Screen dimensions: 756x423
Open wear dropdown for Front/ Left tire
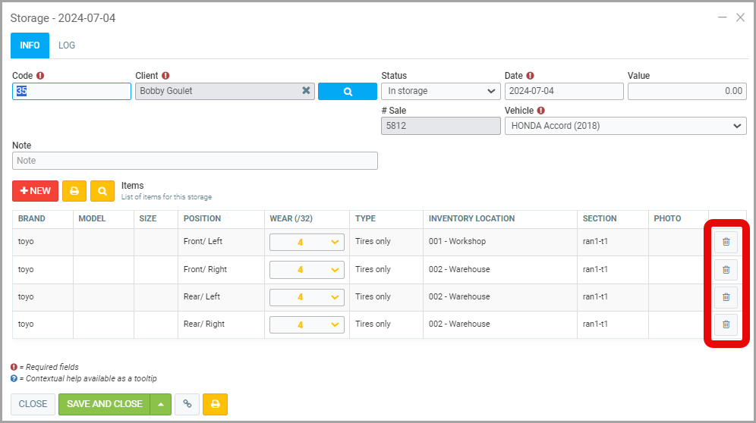[x=307, y=242]
